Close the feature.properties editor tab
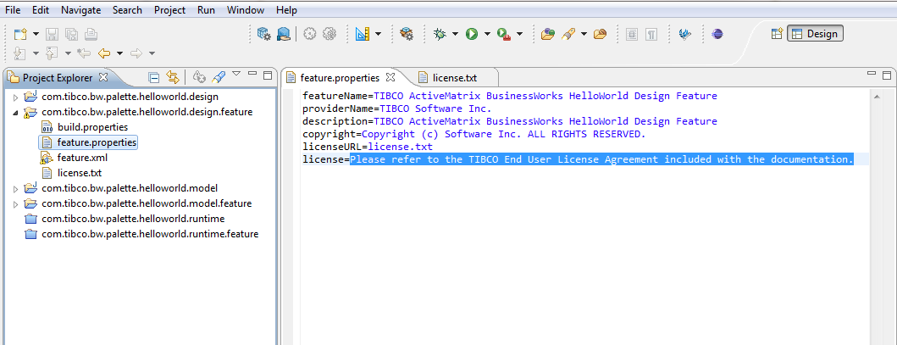Image resolution: width=897 pixels, height=345 pixels. click(x=390, y=76)
